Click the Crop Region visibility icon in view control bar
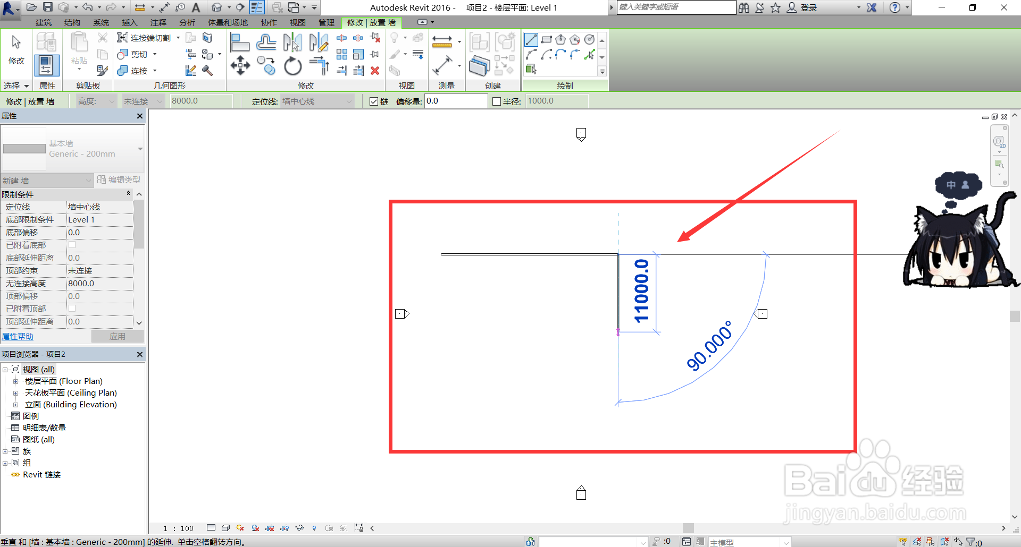The width and height of the screenshot is (1021, 547). [284, 528]
